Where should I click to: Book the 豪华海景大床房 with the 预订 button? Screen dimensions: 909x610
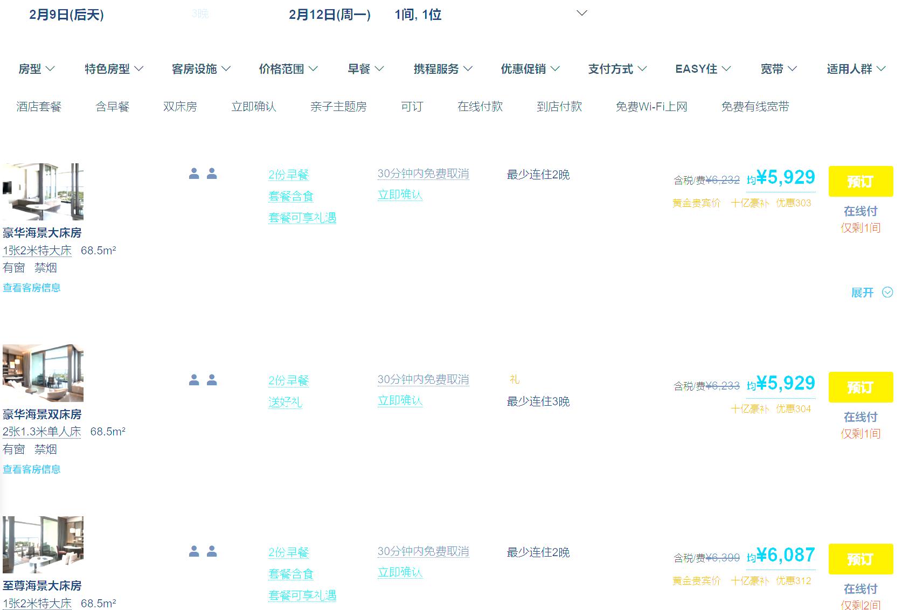pyautogui.click(x=861, y=182)
